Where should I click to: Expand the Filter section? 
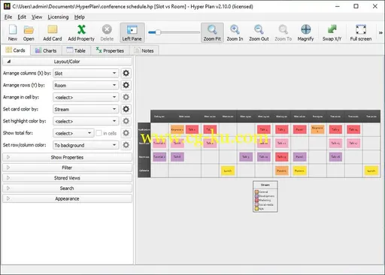pyautogui.click(x=67, y=168)
